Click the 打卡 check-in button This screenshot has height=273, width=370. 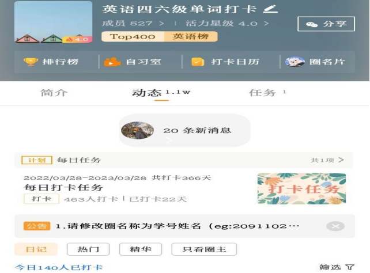(x=41, y=199)
